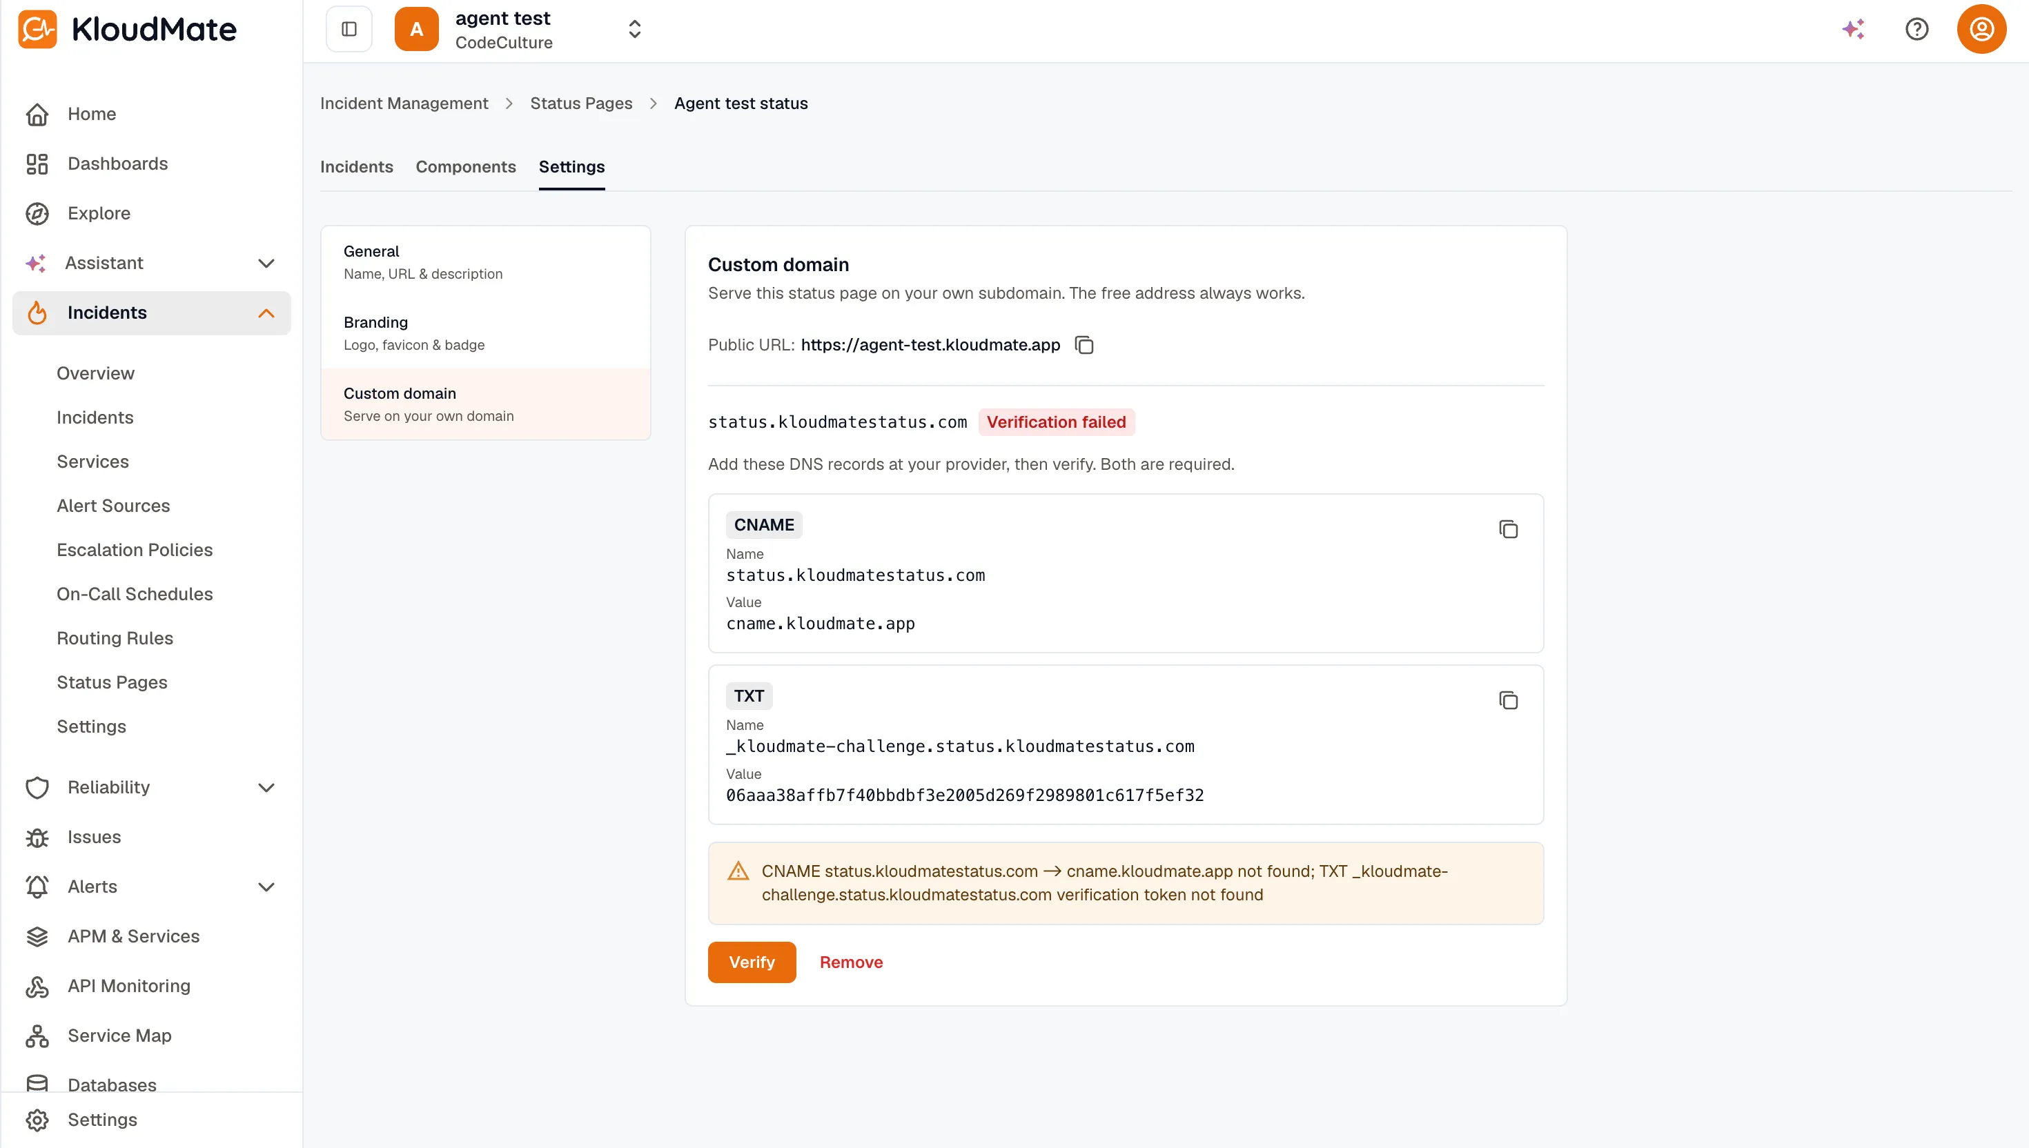Image resolution: width=2029 pixels, height=1148 pixels.
Task: Go to Status Pages breadcrumb
Action: [581, 104]
